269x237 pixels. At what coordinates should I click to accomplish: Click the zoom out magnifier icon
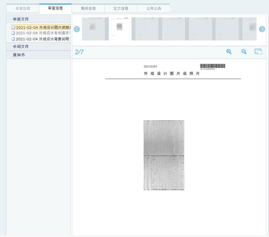click(244, 52)
